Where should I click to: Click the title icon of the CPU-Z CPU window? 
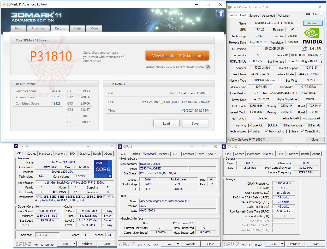point(16,146)
